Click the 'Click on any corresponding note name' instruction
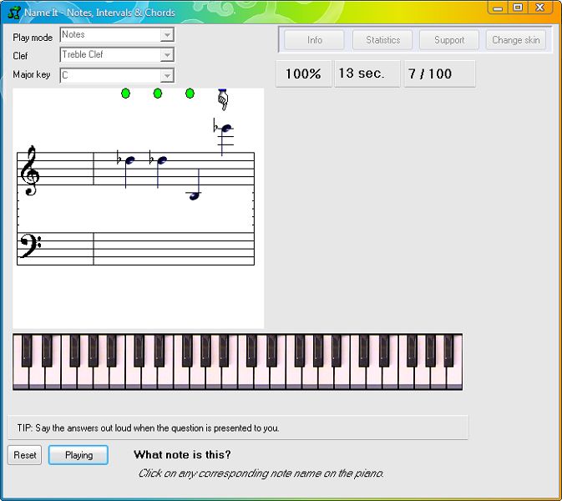Viewport: 562px width, 501px height. coord(261,473)
